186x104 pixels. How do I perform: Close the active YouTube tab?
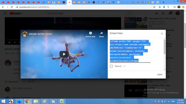(70, 2)
